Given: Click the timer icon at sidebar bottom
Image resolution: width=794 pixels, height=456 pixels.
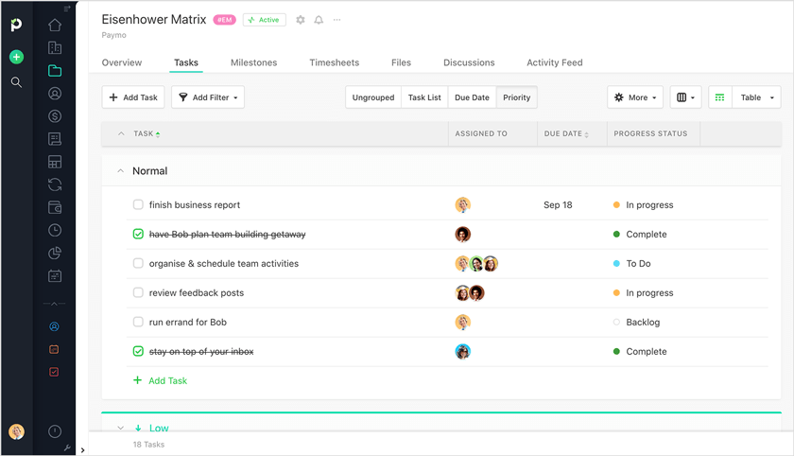Looking at the screenshot, I should (55, 431).
